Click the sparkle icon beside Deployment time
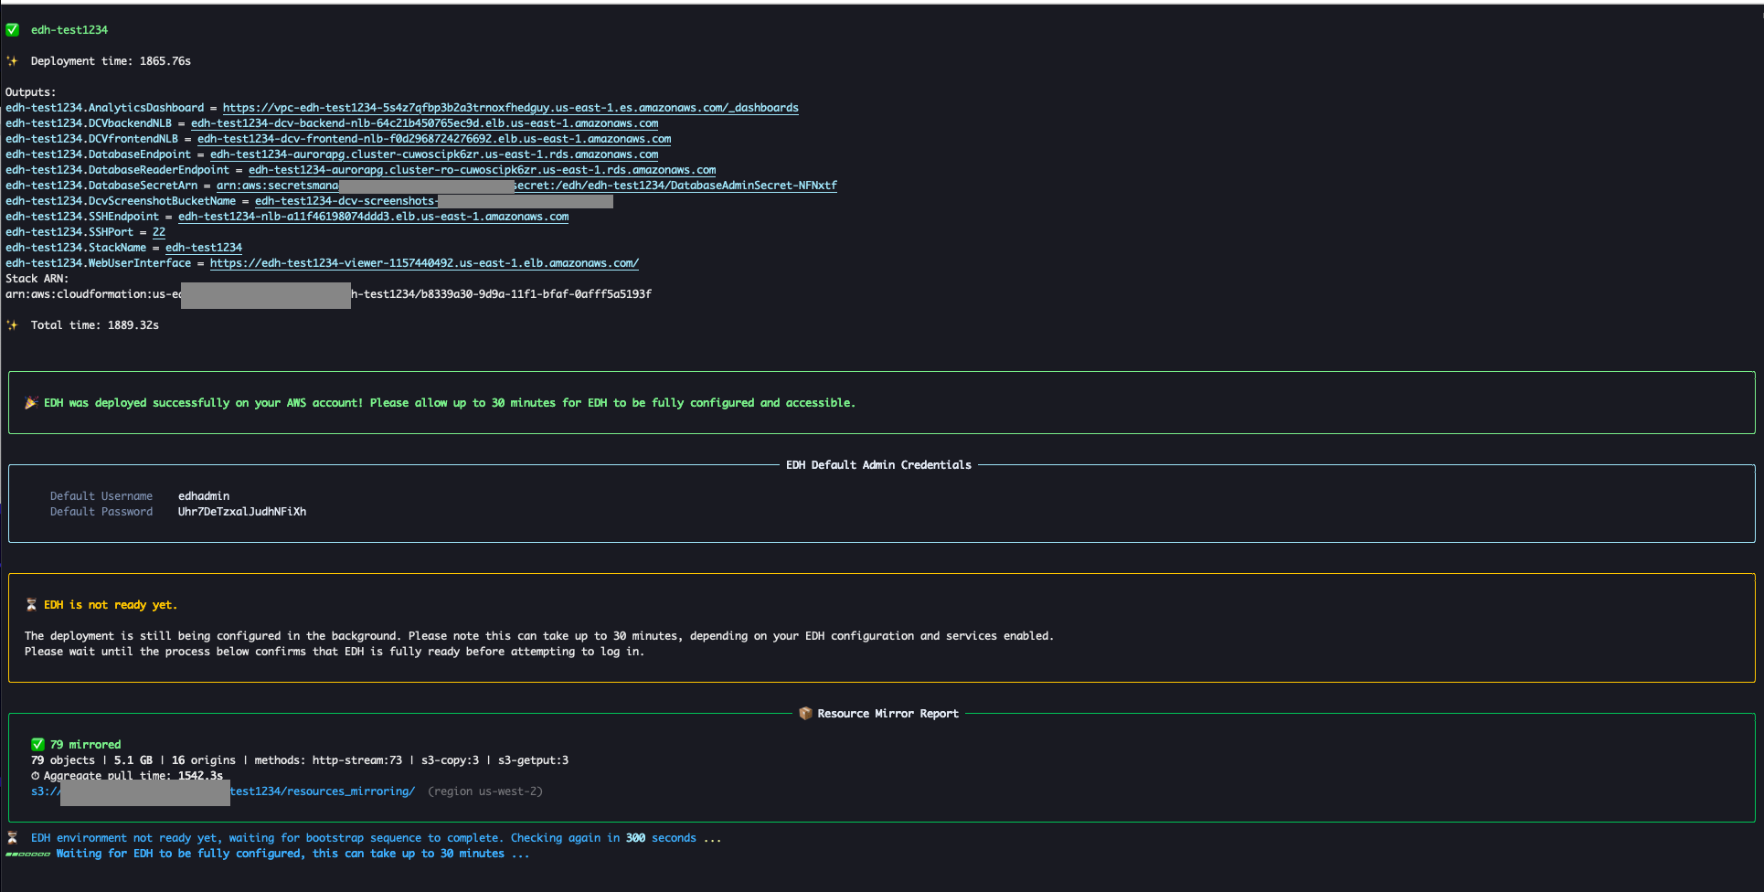1764x892 pixels. pos(12,61)
